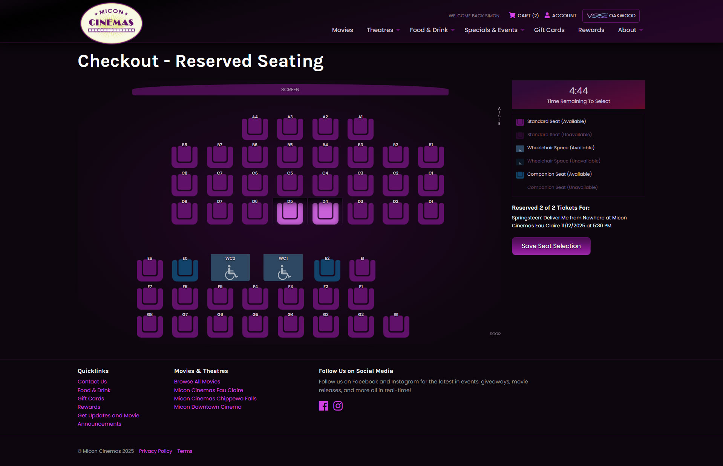
Task: Click the Standard Seat (Available) legend swatch
Action: tap(520, 122)
